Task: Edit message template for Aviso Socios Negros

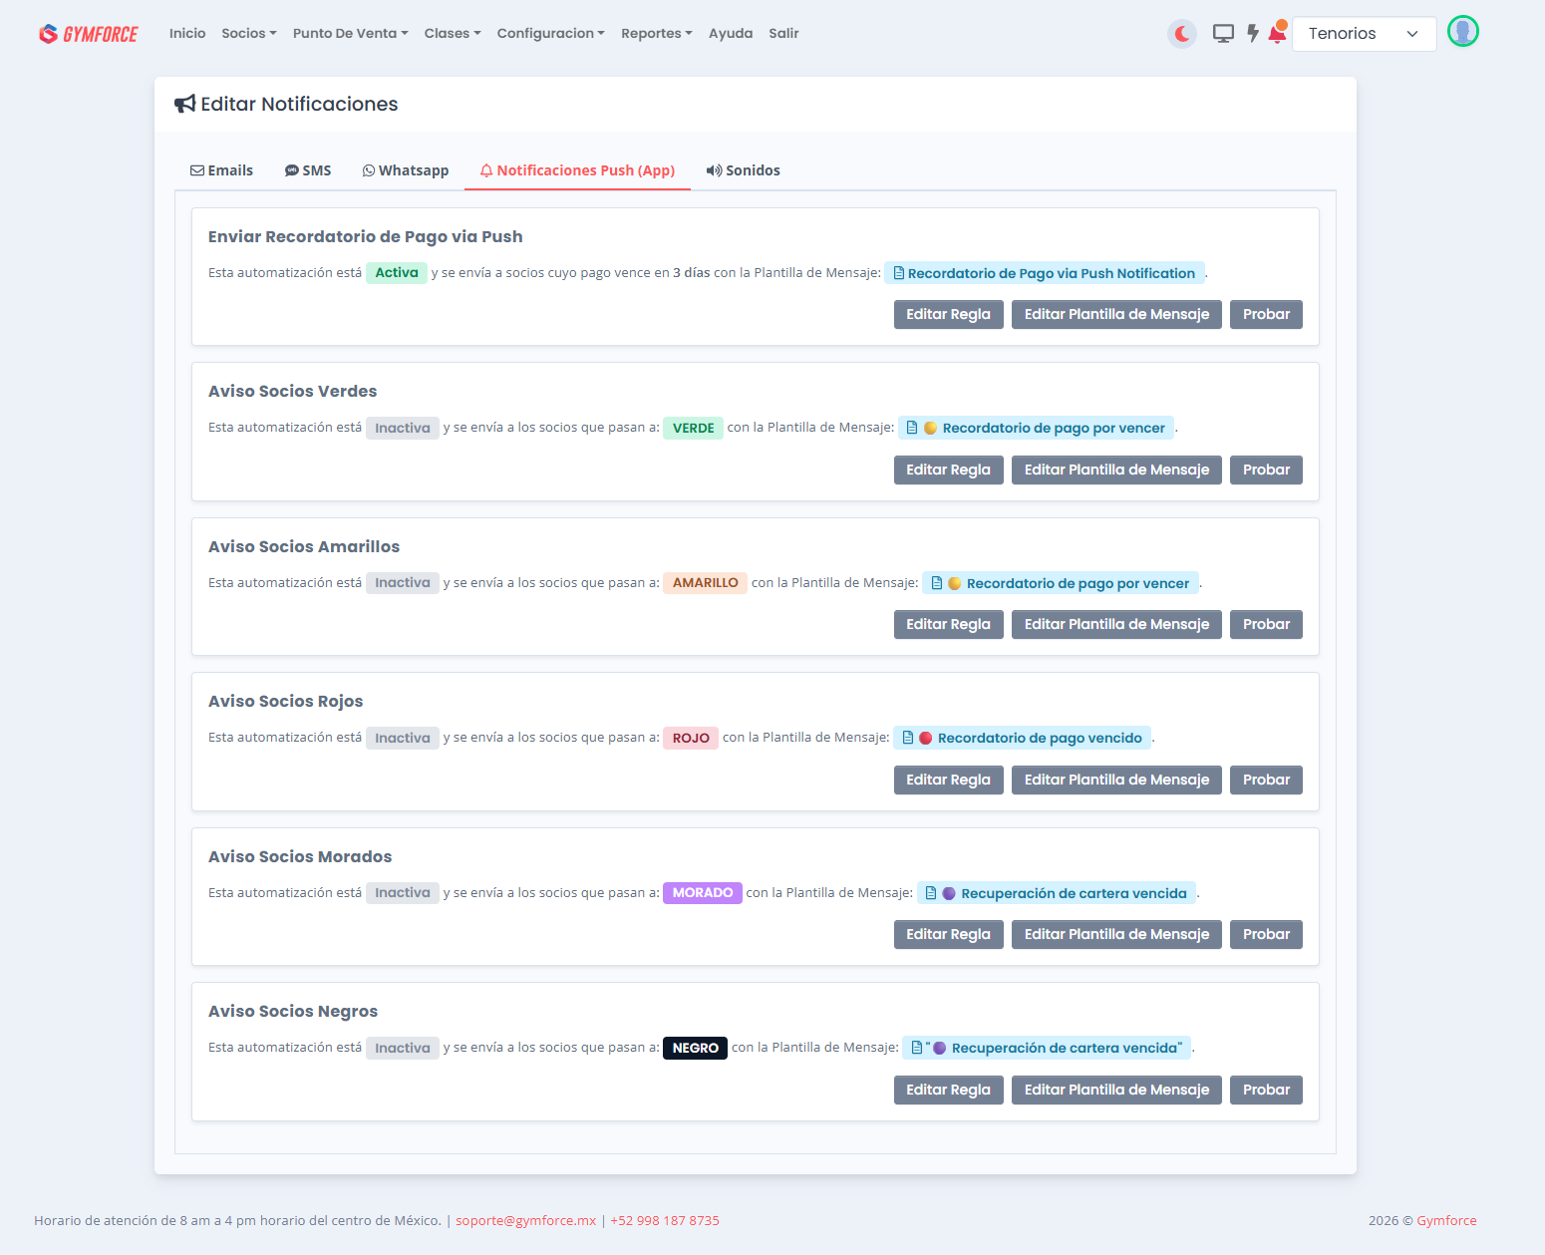Action: [1116, 1090]
